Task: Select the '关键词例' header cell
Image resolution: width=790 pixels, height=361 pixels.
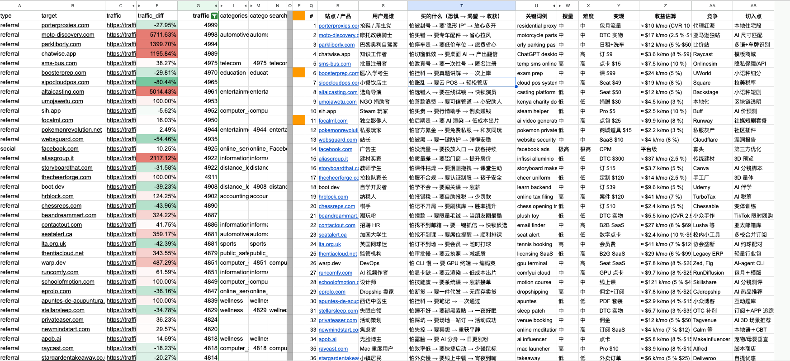Action: pyautogui.click(x=536, y=16)
